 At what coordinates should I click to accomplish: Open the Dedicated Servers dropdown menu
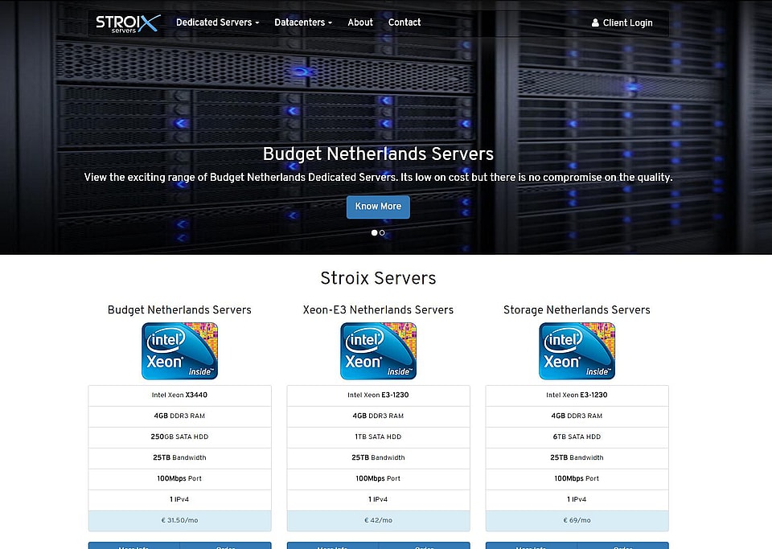[x=218, y=23]
